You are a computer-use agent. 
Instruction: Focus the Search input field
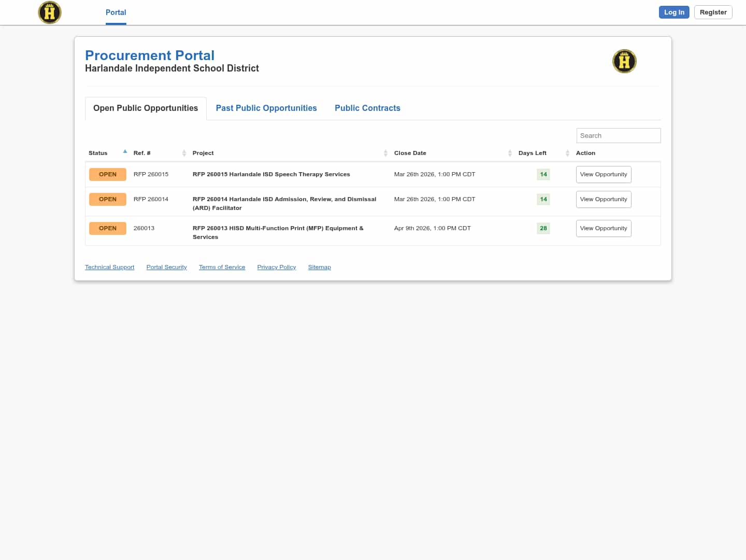(618, 135)
